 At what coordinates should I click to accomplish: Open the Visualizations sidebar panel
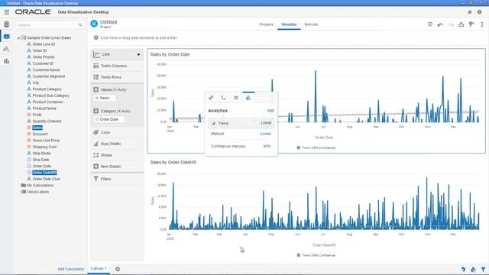pyautogui.click(x=7, y=61)
